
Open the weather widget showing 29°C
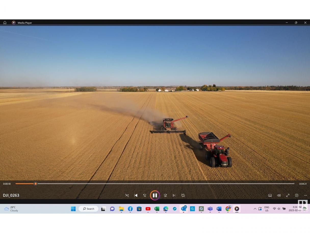point(11,209)
